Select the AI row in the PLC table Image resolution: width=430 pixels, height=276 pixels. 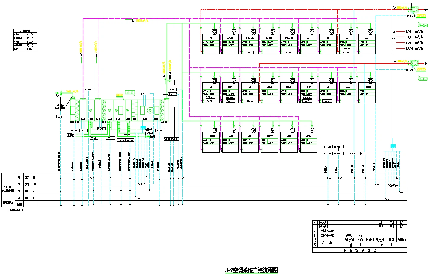[19, 177]
